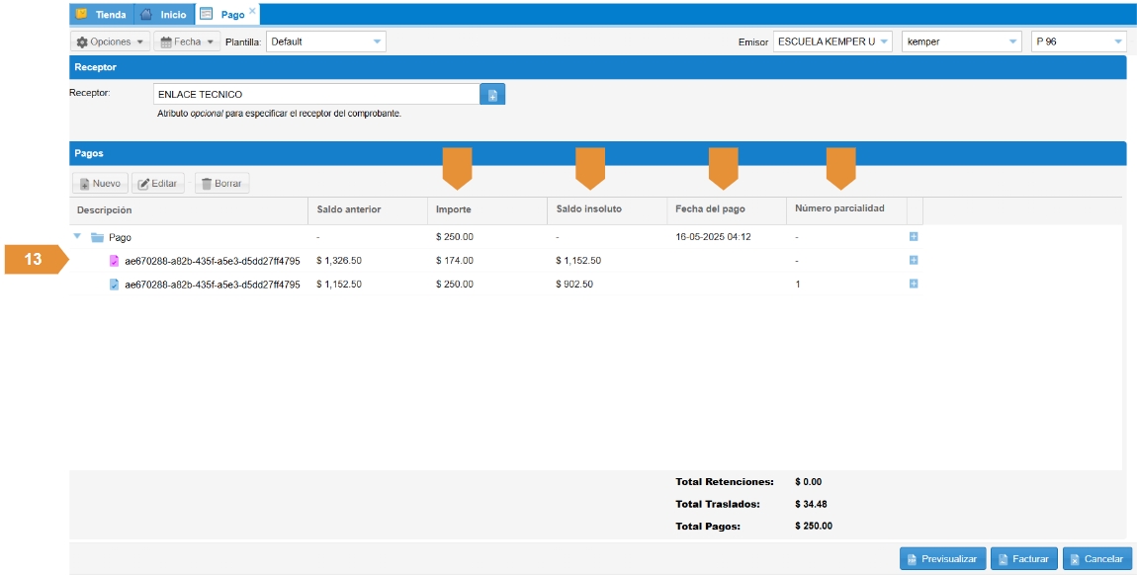Click the Editar payment button
The height and width of the screenshot is (575, 1137).
tap(158, 183)
